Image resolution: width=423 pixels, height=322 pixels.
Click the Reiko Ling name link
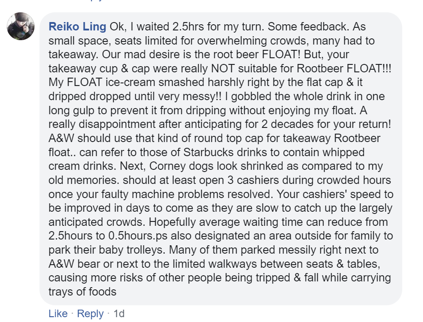(x=78, y=27)
